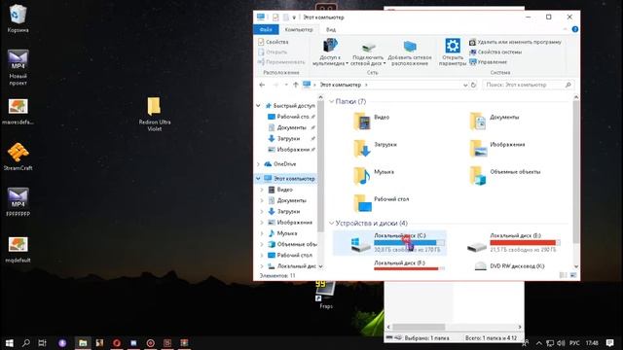
Task: Expand OneDrive in navigation pane
Action: [x=258, y=164]
